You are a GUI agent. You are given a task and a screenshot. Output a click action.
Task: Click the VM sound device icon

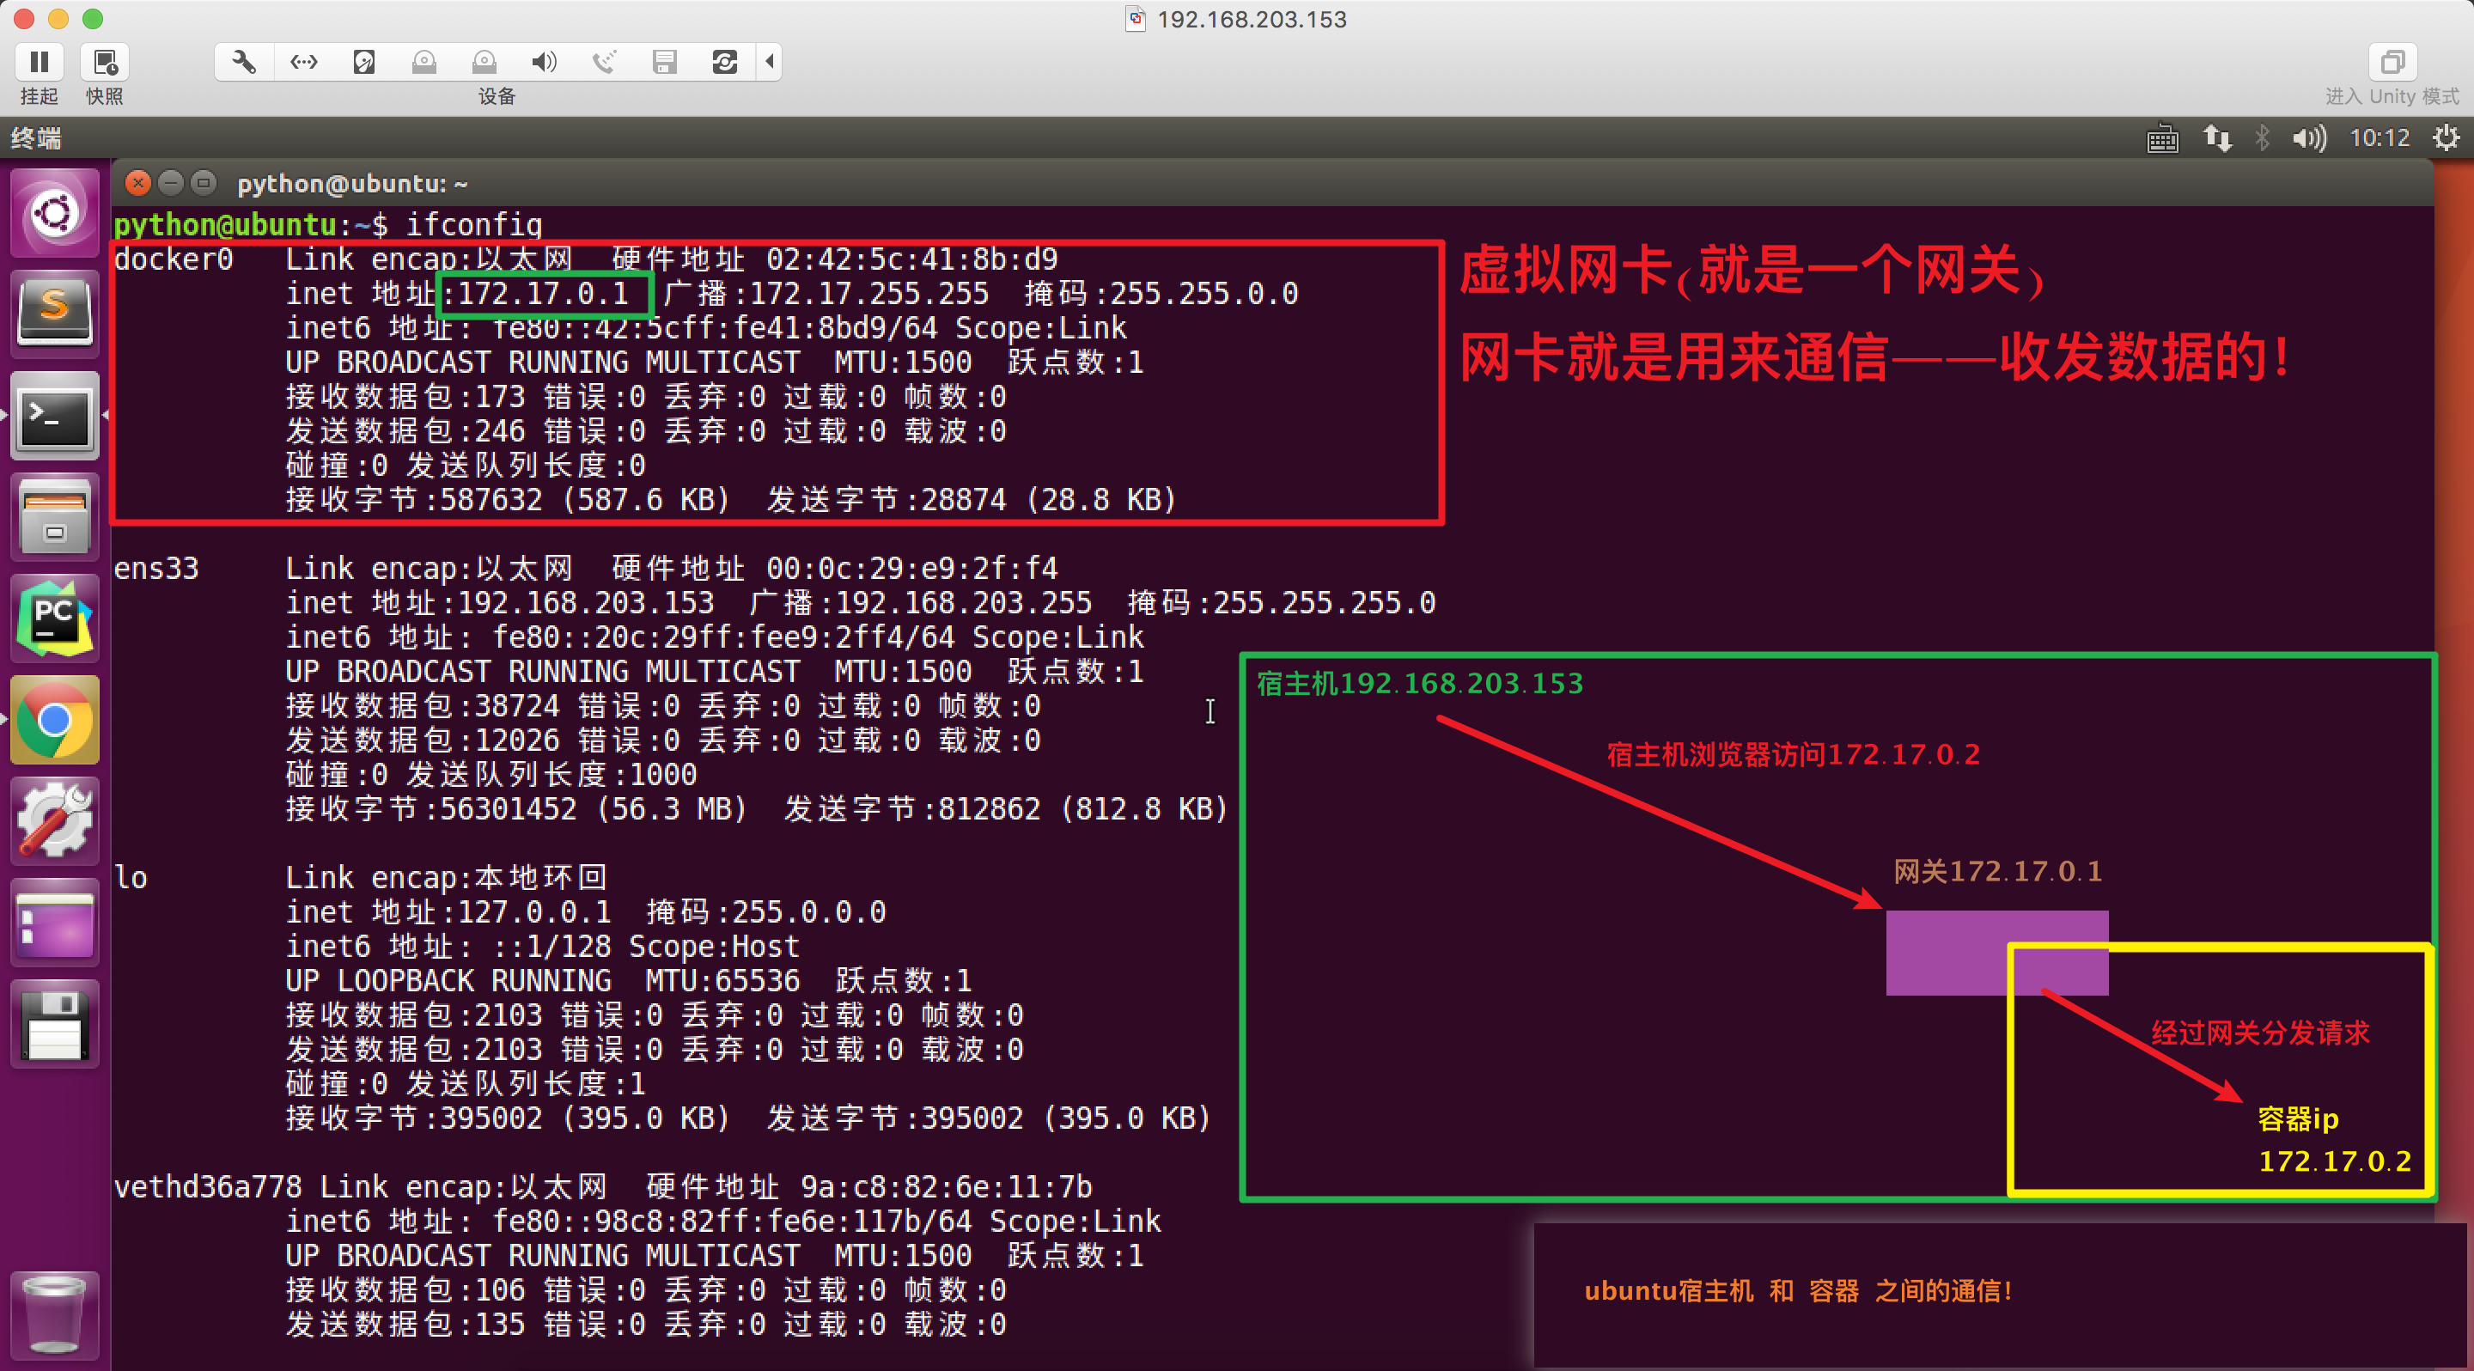click(544, 63)
